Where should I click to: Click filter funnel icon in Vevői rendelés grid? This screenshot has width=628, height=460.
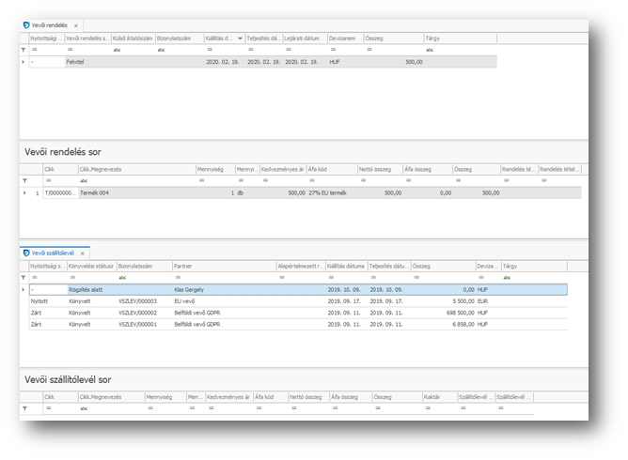coord(24,50)
